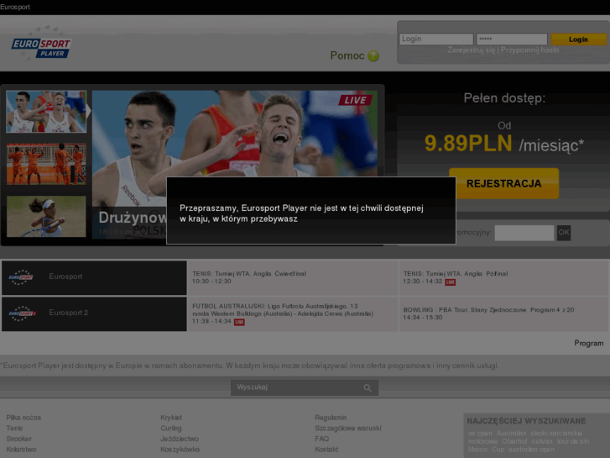Click the 'Oberhof' popular search
Image resolution: width=610 pixels, height=458 pixels.
click(x=514, y=441)
